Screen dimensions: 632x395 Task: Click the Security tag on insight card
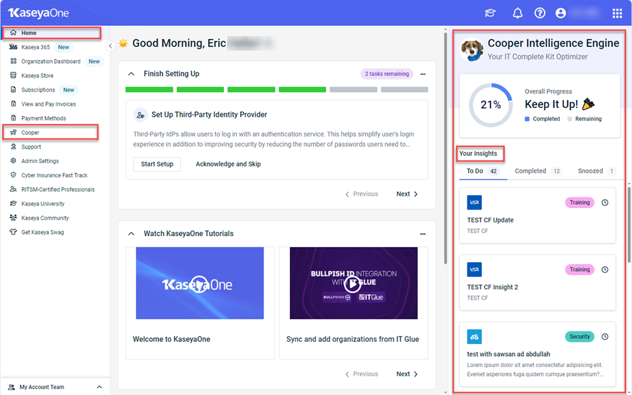pos(579,336)
